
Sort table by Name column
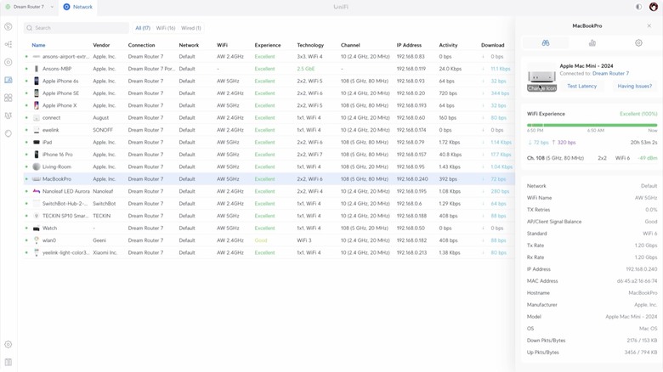pos(38,45)
